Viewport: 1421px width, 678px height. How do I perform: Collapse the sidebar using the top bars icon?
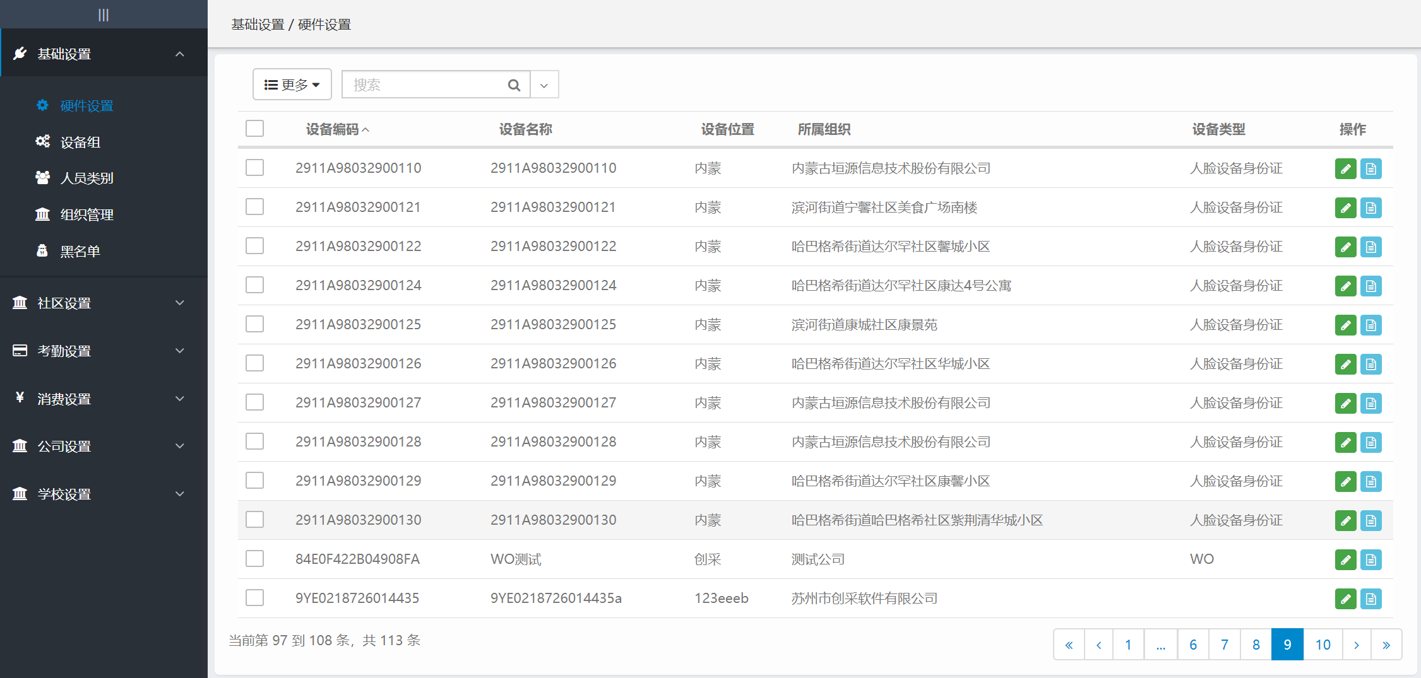coord(104,15)
